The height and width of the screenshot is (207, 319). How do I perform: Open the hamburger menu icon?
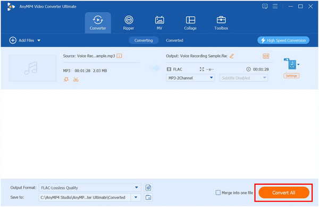(x=275, y=6)
